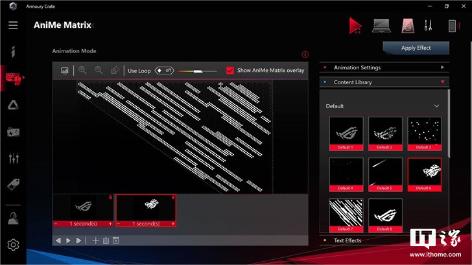Select the Default 7 animation thumbnail
This screenshot has width=472, height=265.
[x=346, y=214]
